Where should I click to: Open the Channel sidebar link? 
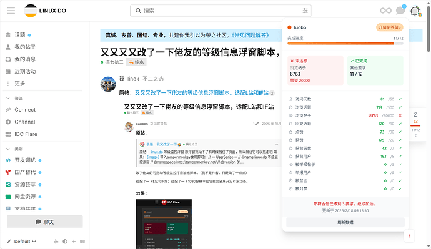click(x=25, y=122)
